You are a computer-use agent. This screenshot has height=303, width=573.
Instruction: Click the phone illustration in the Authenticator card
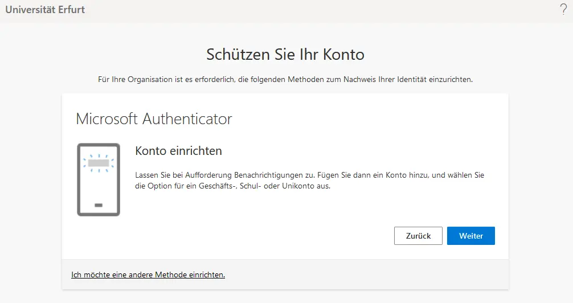pyautogui.click(x=99, y=179)
